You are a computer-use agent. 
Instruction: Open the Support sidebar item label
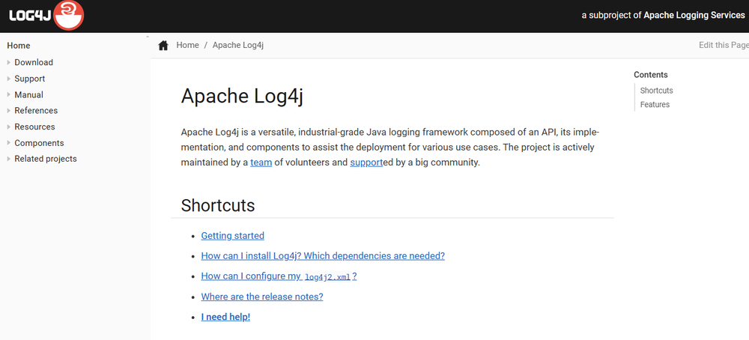(30, 79)
